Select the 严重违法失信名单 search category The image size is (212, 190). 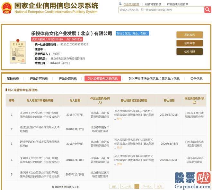177,4
